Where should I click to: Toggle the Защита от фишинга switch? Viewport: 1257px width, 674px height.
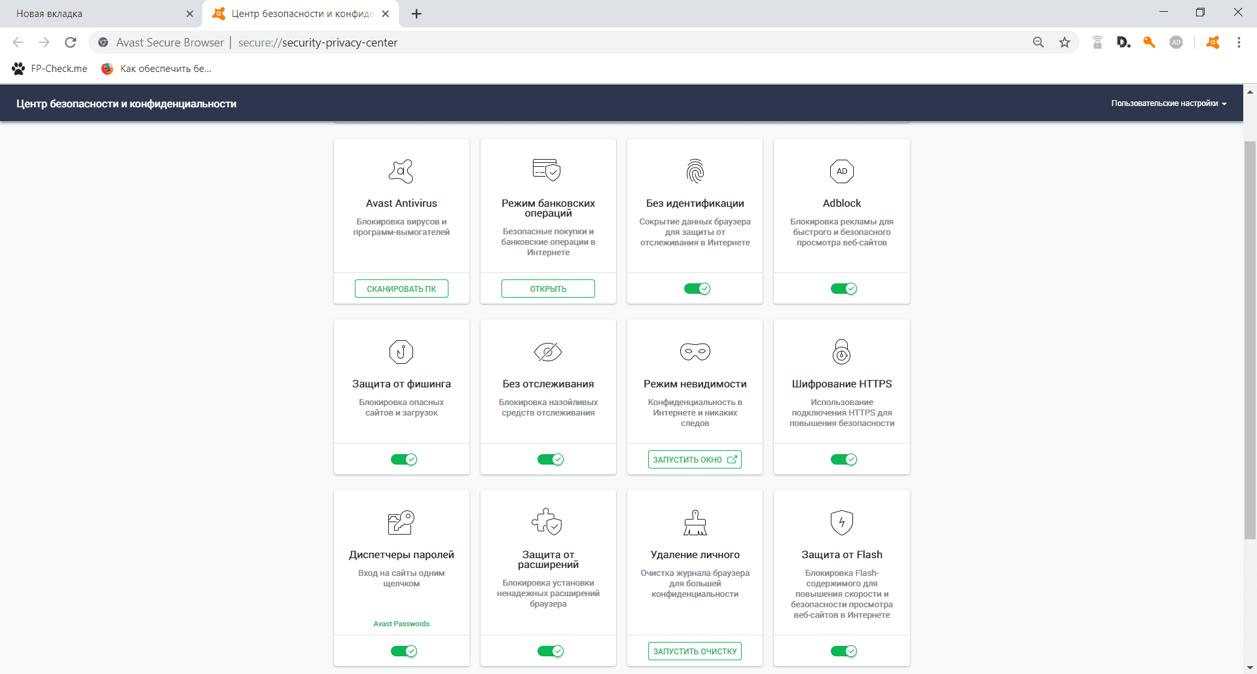(404, 459)
